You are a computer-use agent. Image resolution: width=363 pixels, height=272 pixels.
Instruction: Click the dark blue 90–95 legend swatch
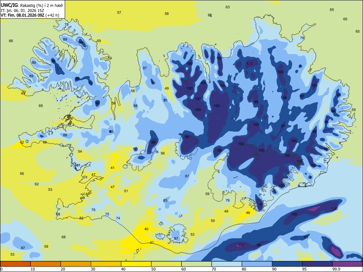[287, 264]
